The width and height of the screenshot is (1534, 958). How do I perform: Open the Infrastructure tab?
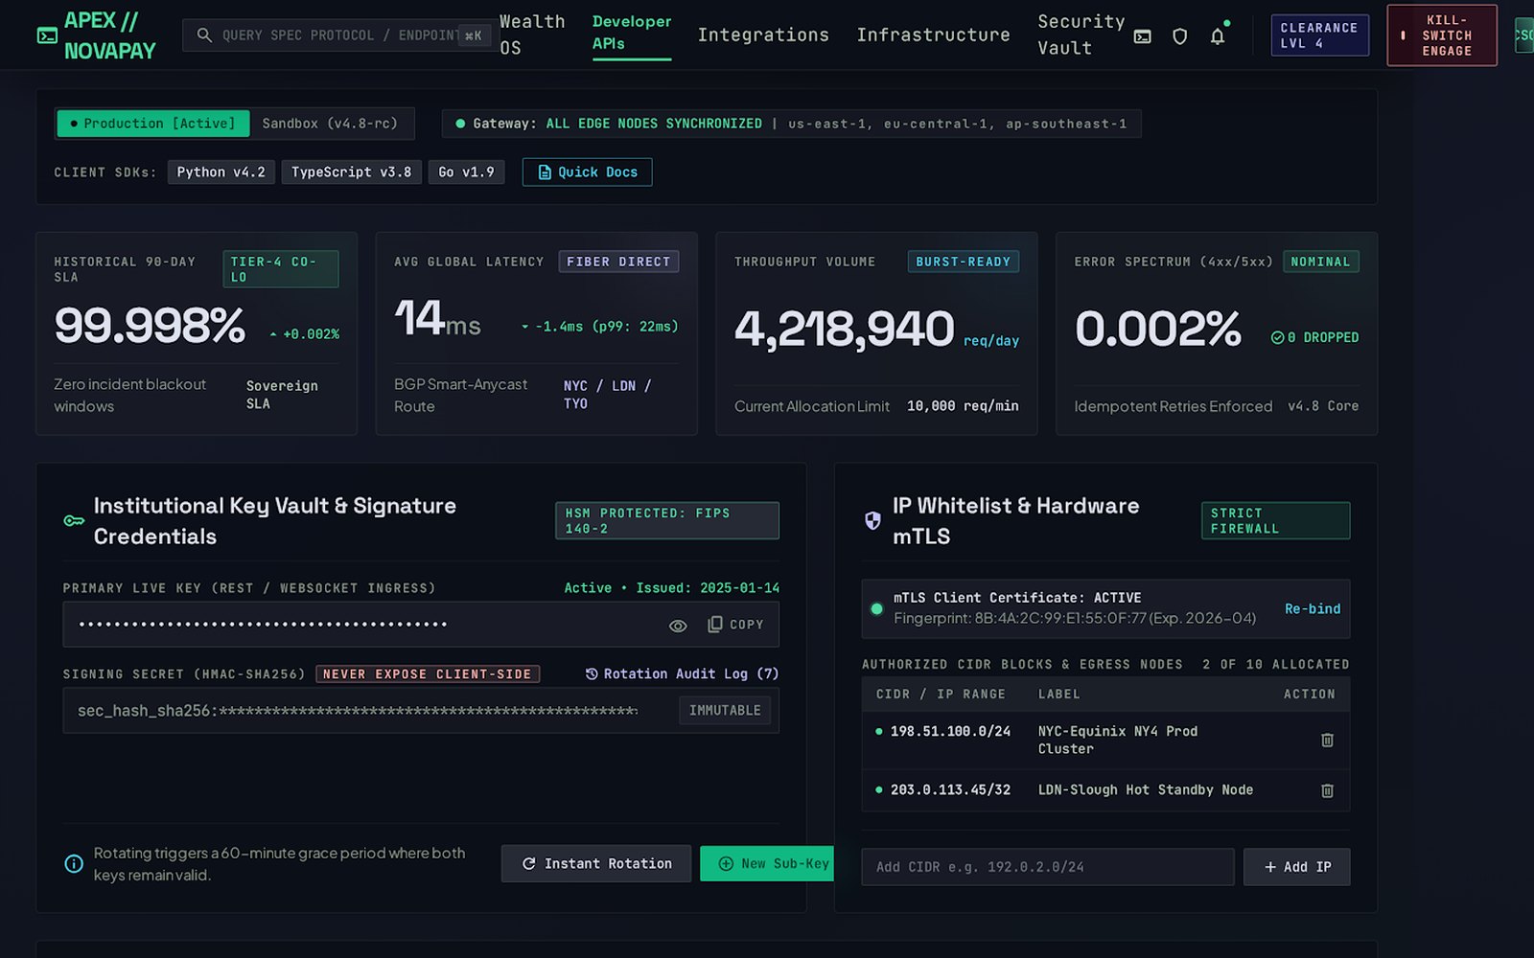pyautogui.click(x=933, y=35)
